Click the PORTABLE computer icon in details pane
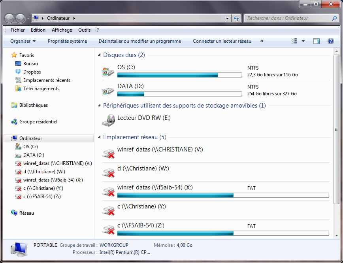This screenshot has width=343, height=263. point(19,250)
